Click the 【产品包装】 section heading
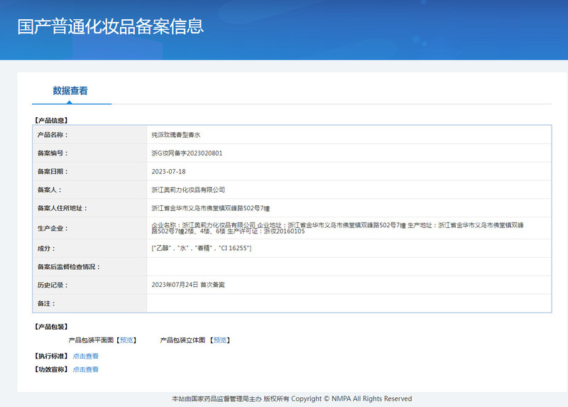 click(x=50, y=327)
